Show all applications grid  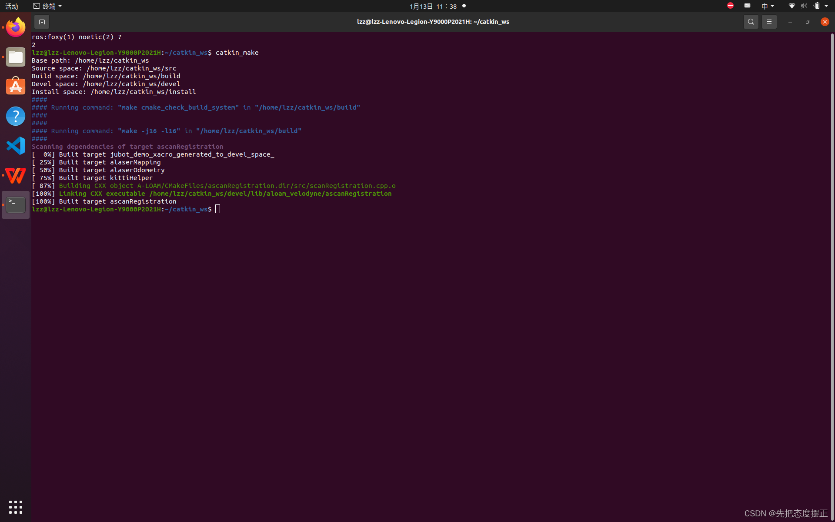point(16,507)
